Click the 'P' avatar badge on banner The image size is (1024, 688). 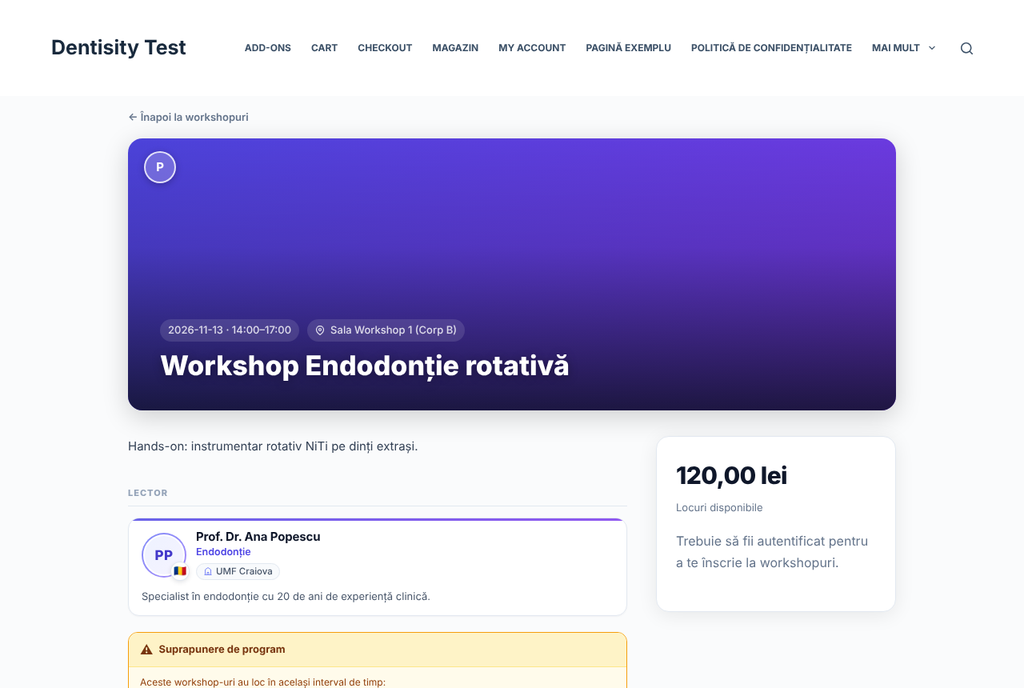point(160,167)
